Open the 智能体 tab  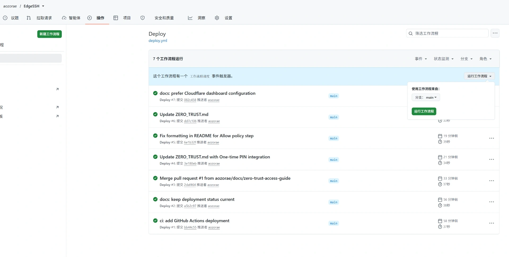71,18
